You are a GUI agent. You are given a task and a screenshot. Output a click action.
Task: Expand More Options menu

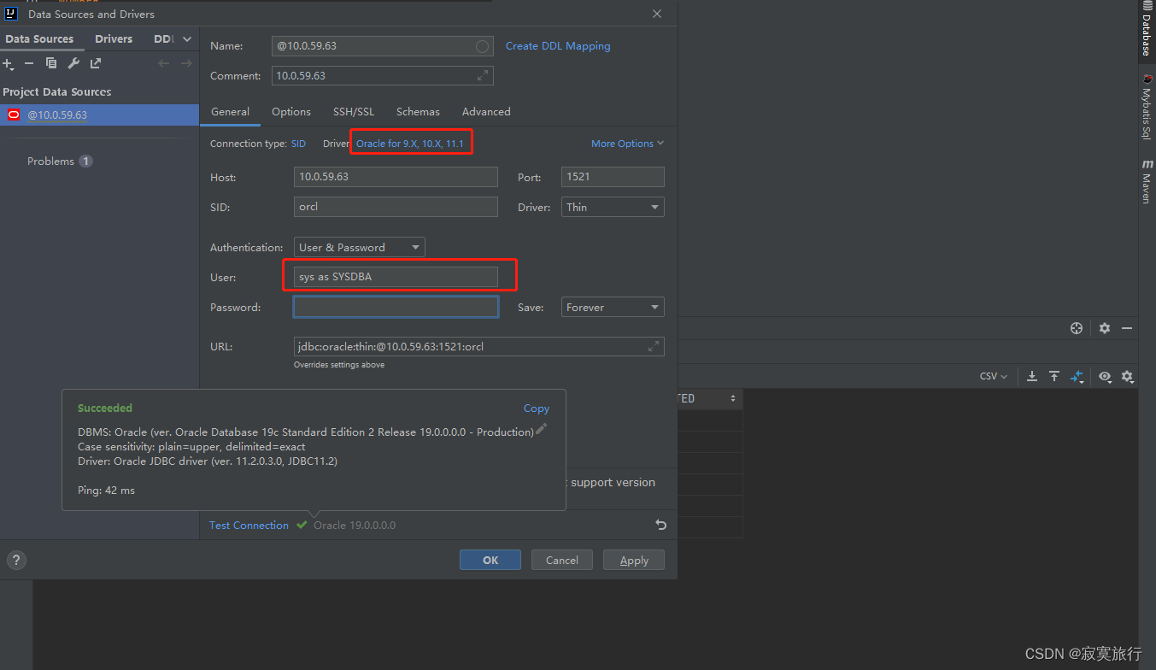[x=627, y=144]
